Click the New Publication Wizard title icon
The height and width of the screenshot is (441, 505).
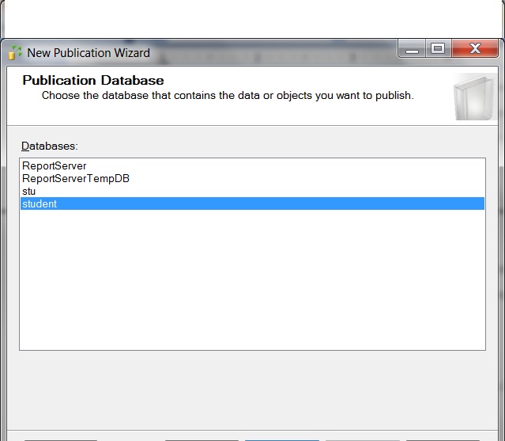coord(15,52)
